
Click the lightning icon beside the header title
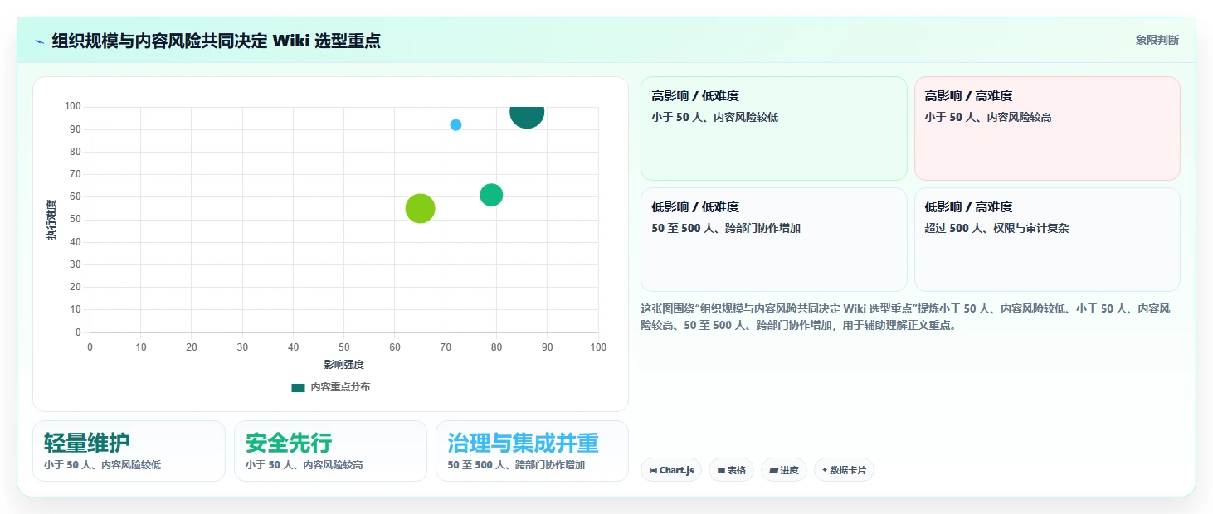click(x=40, y=41)
